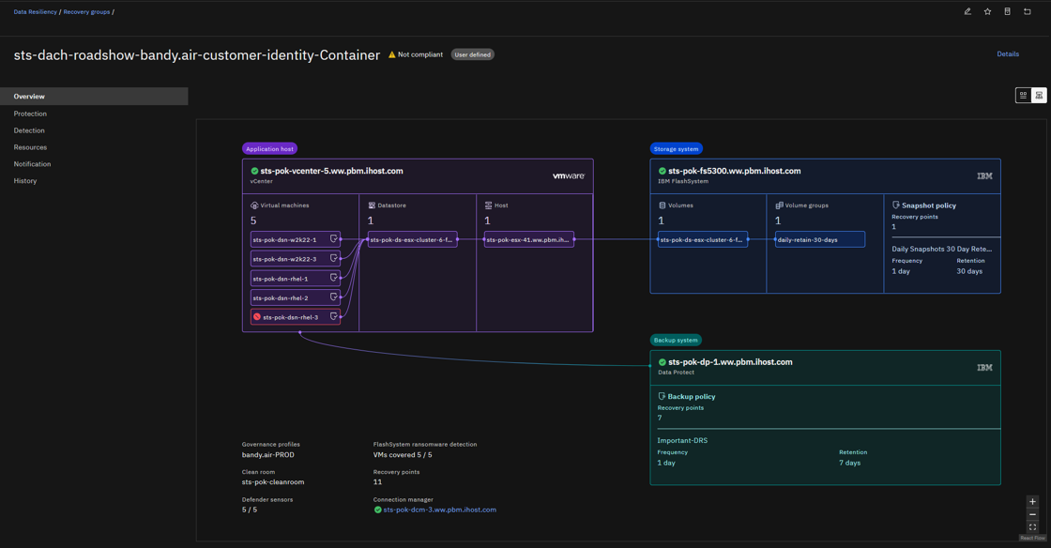Select the failed sts-pok-dsn-rhel-3 VM node
Screen dimensions: 1051x548
[296, 317]
